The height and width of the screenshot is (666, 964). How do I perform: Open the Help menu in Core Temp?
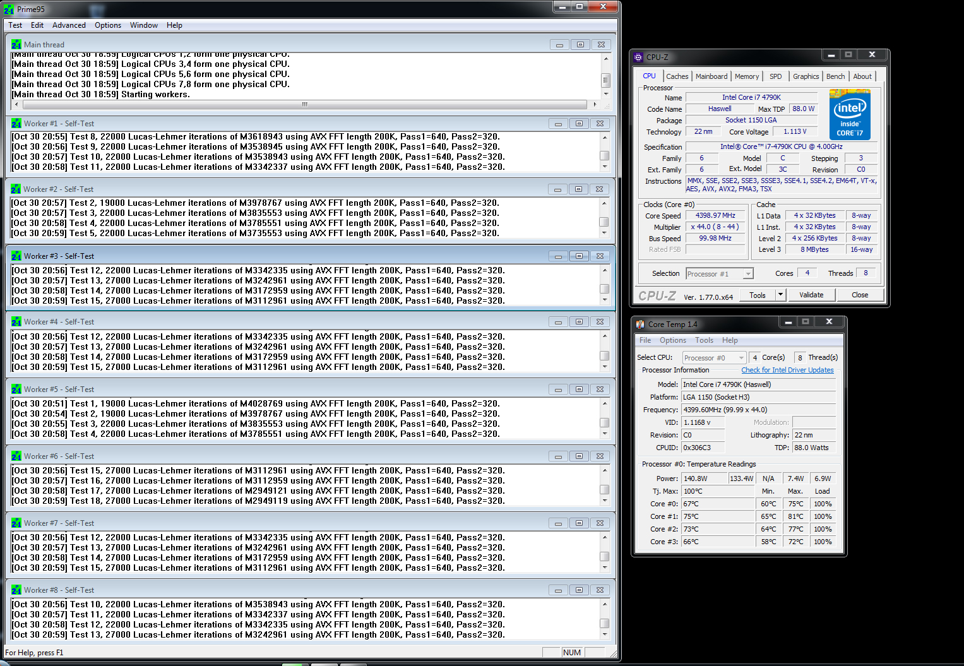coord(730,340)
